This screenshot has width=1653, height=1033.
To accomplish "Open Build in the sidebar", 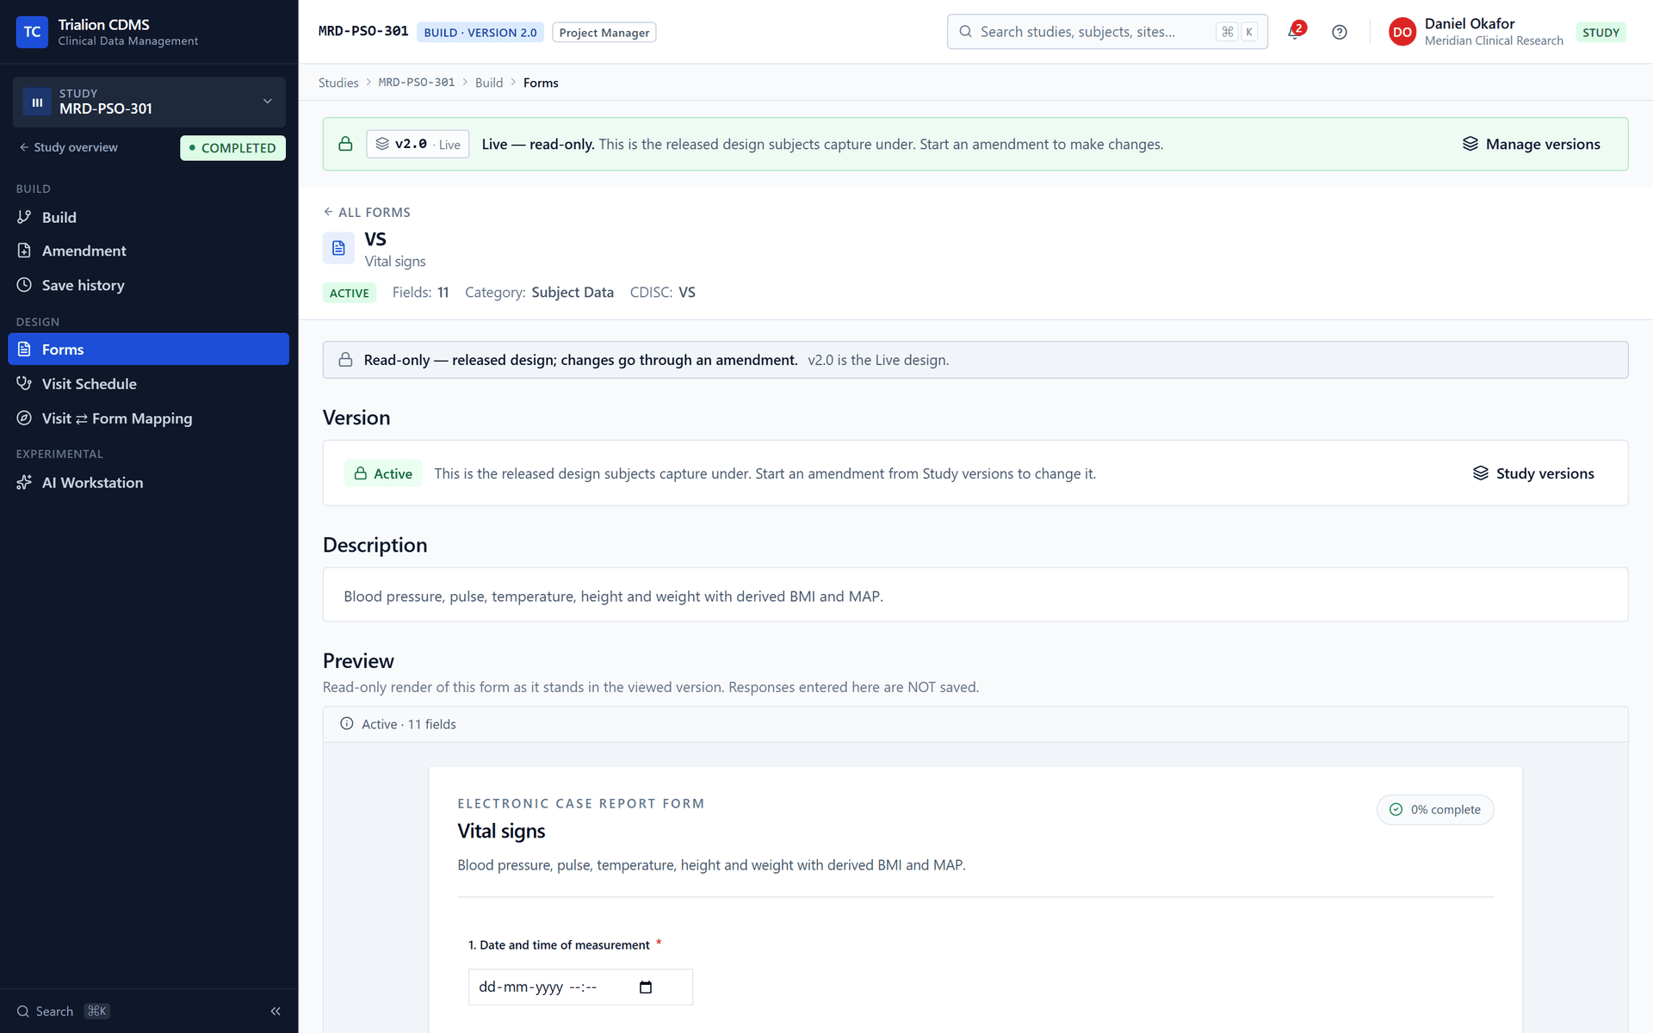I will (x=149, y=217).
